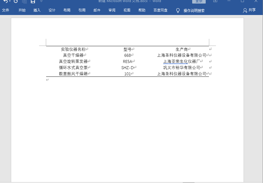Click the header cell 型号

[128, 49]
